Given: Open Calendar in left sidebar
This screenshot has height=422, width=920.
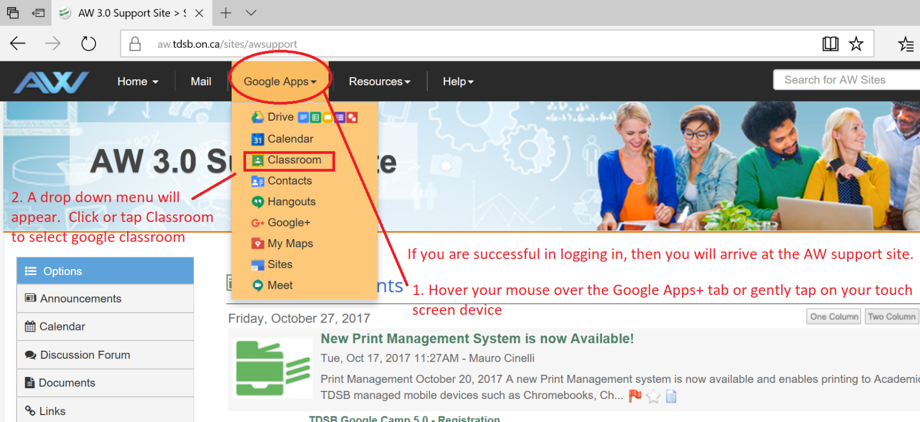Looking at the screenshot, I should pyautogui.click(x=105, y=327).
